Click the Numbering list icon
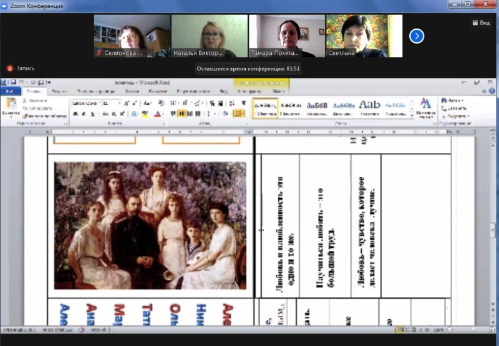The width and height of the screenshot is (499, 346). (185, 103)
